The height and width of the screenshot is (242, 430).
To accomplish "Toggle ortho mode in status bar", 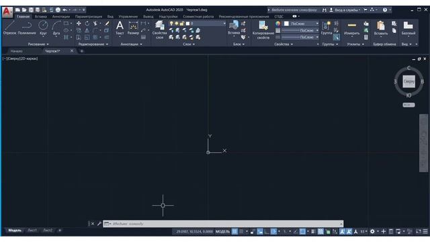I will [x=267, y=231].
